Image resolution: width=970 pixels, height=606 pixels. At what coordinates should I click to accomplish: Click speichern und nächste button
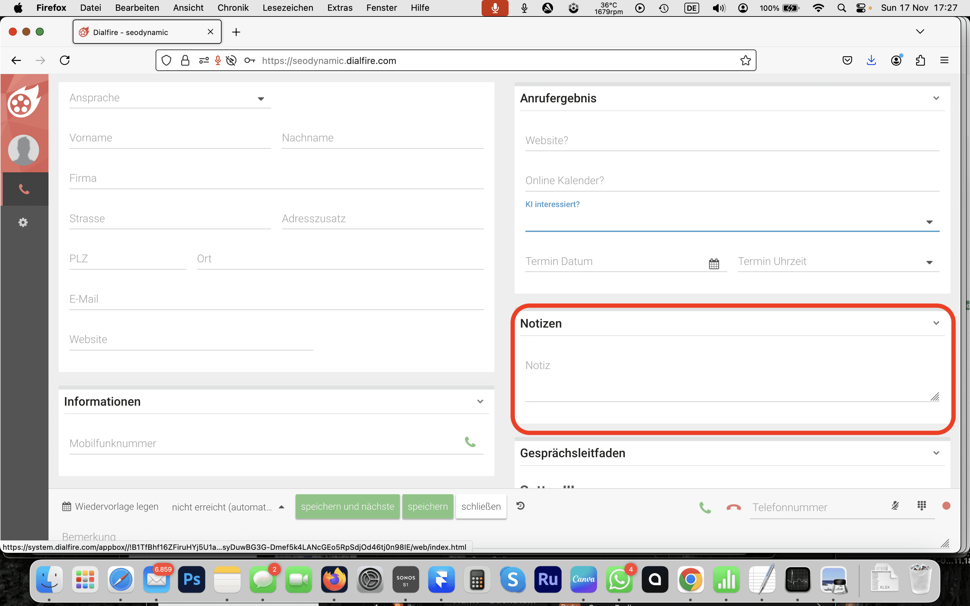[x=347, y=507]
